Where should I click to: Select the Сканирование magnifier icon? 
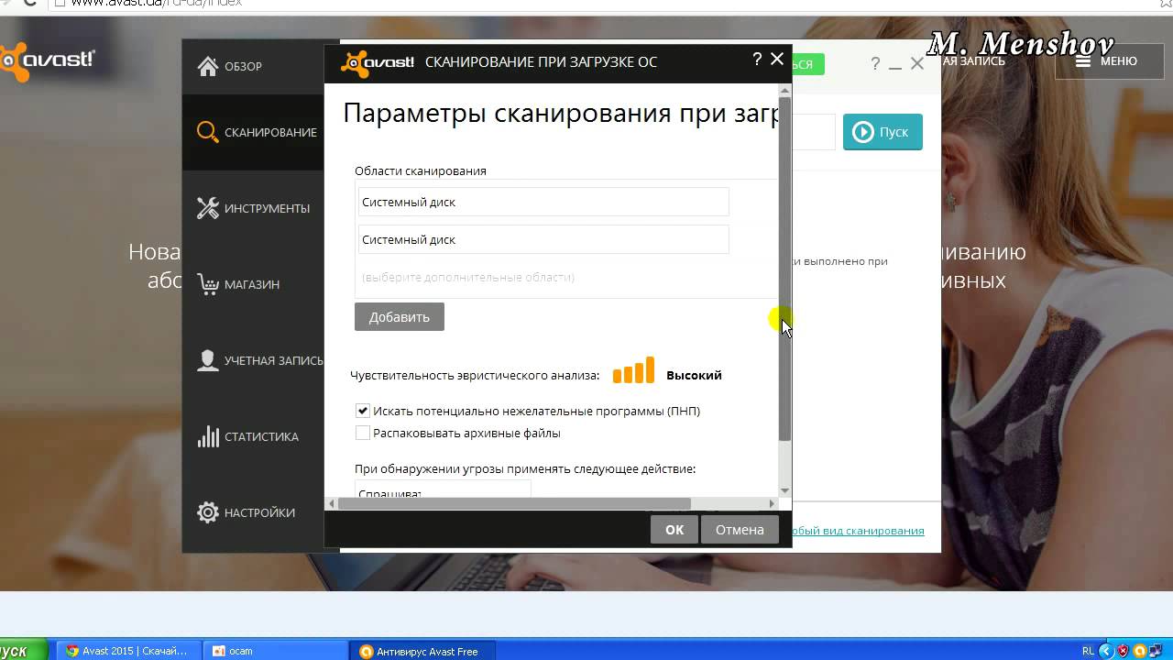pyautogui.click(x=208, y=132)
